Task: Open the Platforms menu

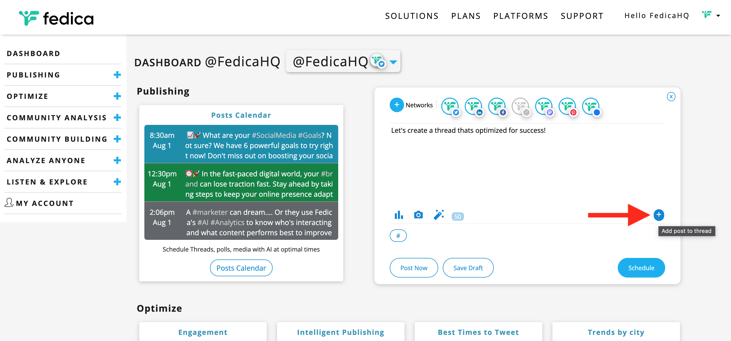Action: click(x=521, y=16)
